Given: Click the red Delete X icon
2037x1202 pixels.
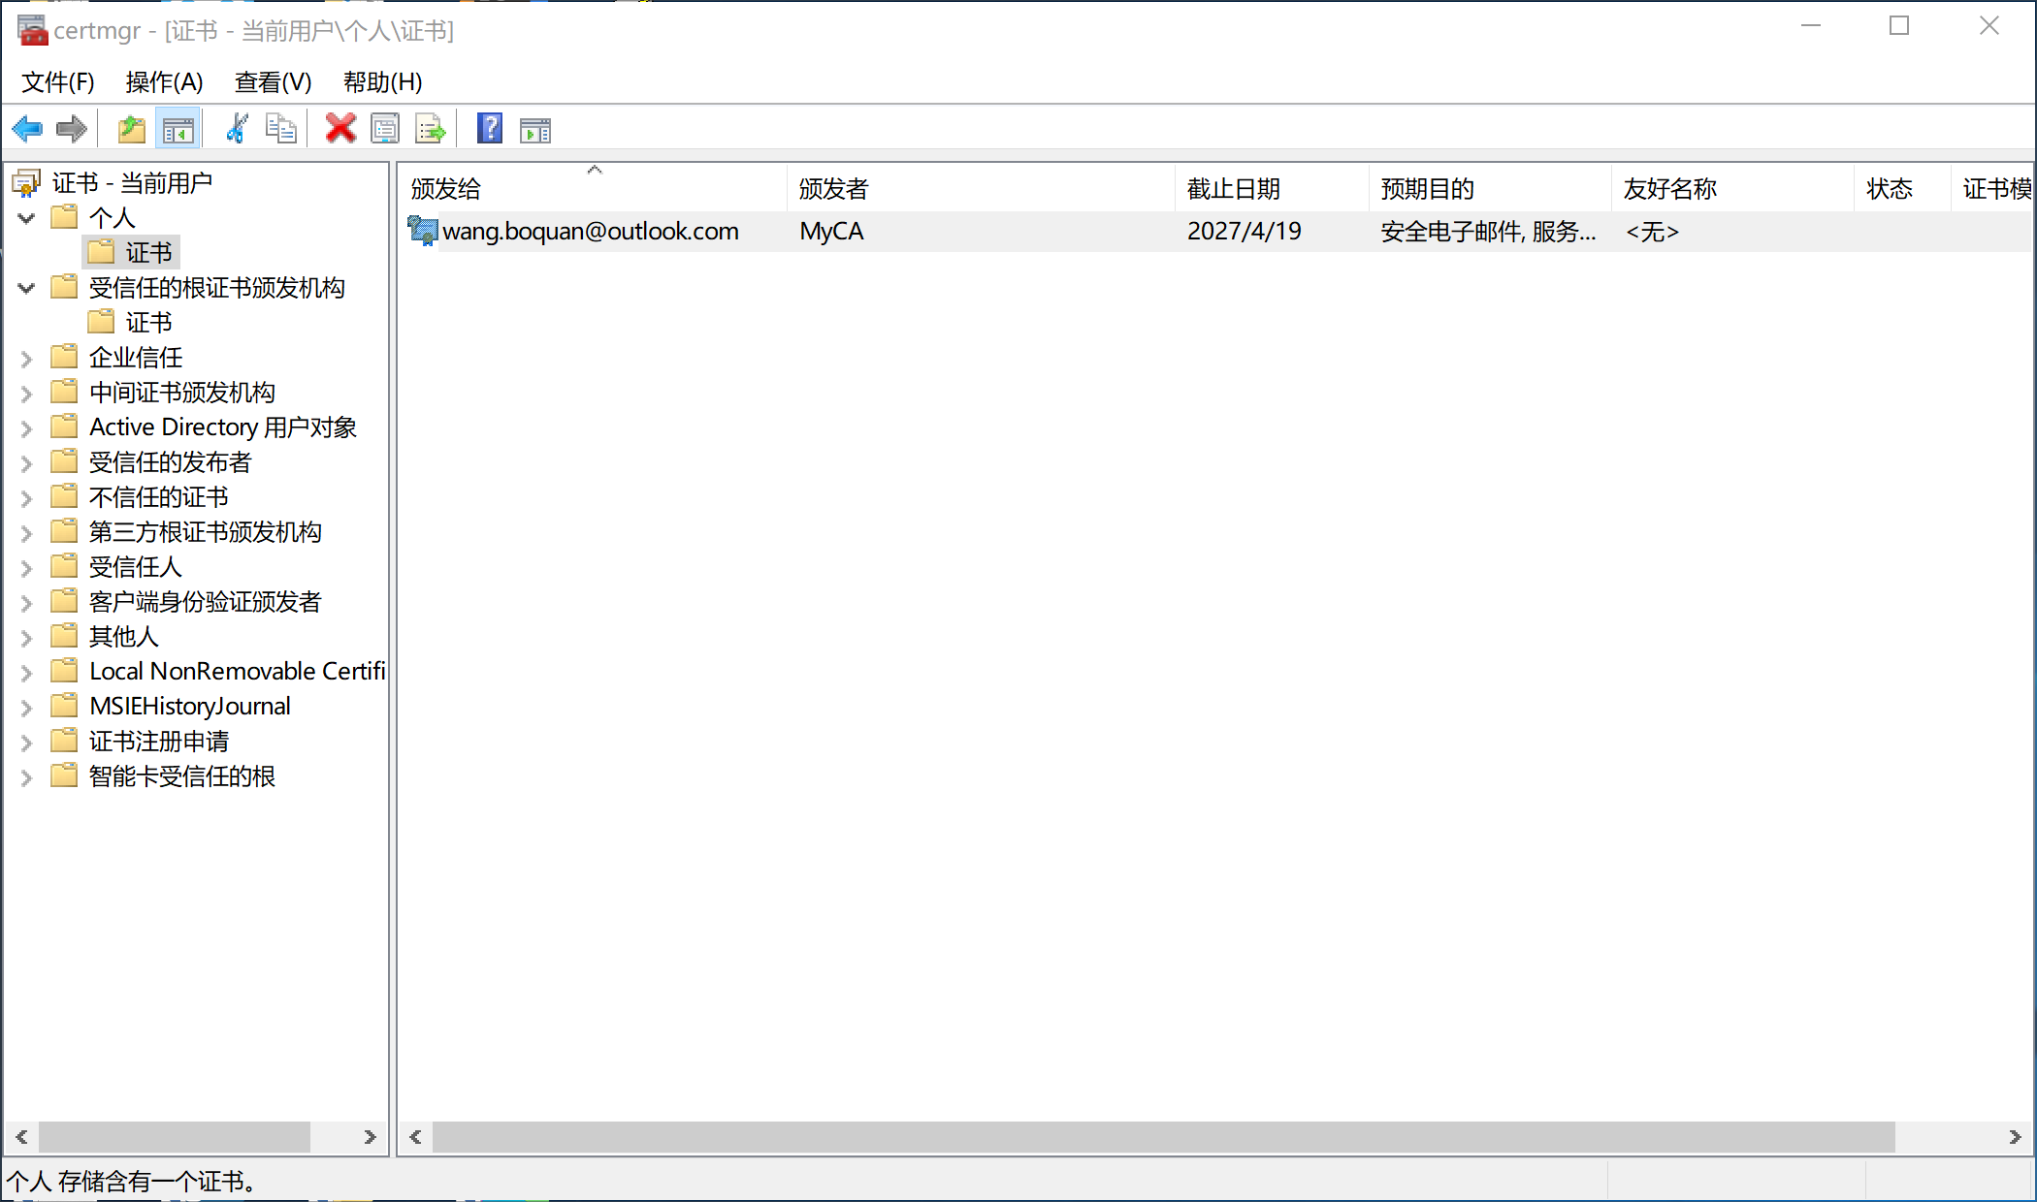Looking at the screenshot, I should point(340,129).
